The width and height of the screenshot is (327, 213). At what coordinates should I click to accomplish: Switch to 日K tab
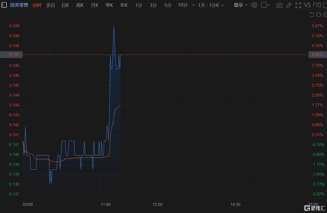(65, 5)
